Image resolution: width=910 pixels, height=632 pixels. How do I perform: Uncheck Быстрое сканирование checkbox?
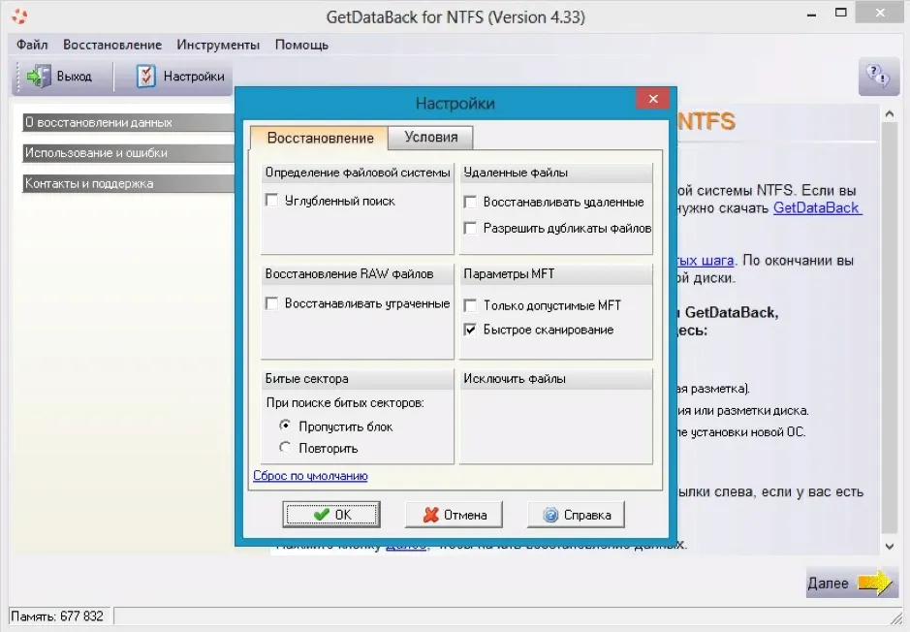pyautogui.click(x=470, y=330)
